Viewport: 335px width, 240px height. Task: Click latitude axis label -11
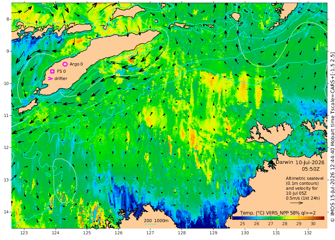(x=6, y=115)
